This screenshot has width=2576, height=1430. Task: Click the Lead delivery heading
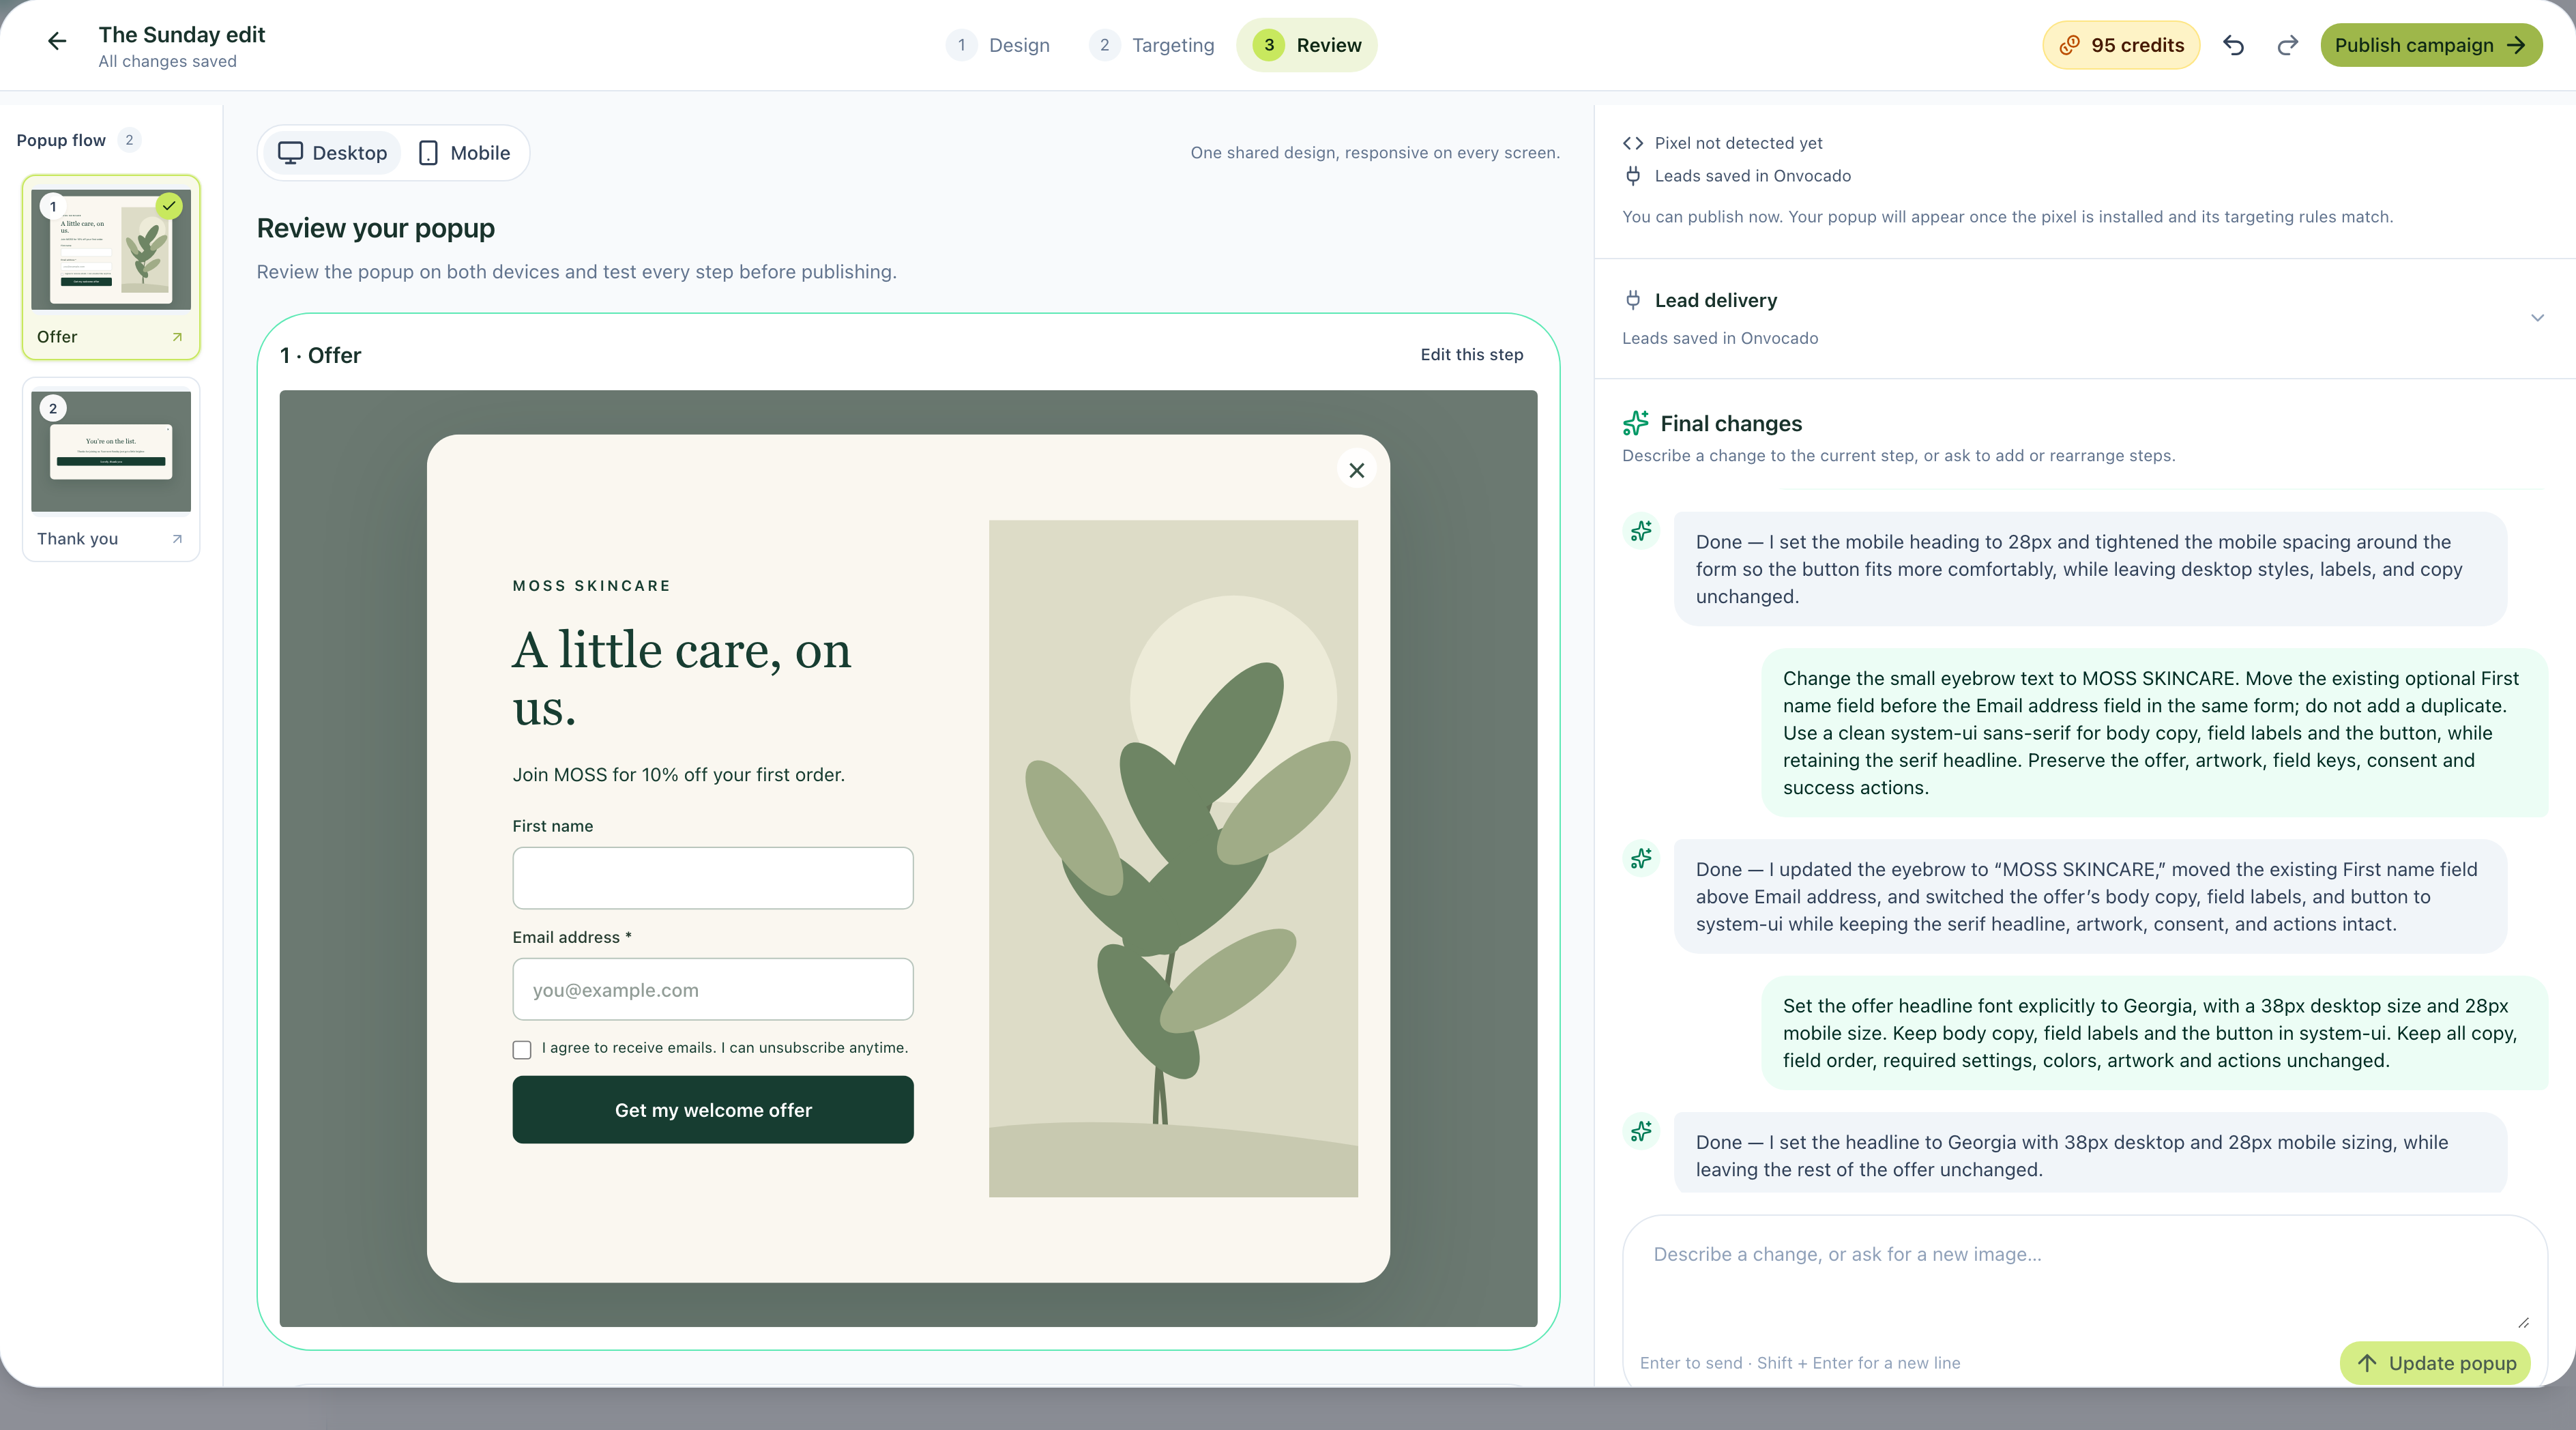[1715, 300]
